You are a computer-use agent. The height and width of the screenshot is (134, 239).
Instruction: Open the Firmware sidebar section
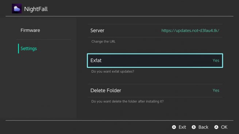[30, 31]
